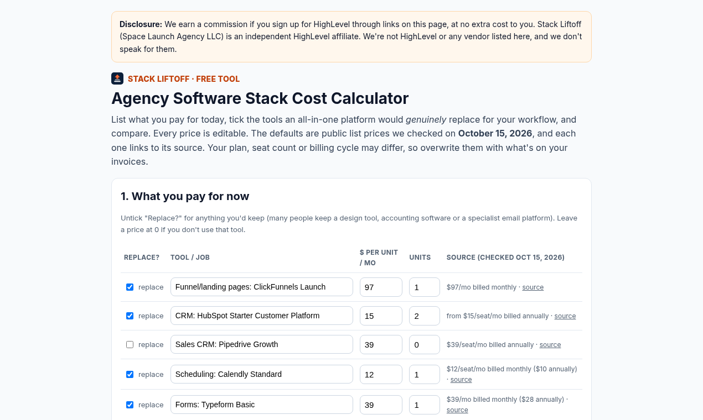The image size is (703, 420).
Task: Click the HubSpot price field showing 15
Action: 381,316
